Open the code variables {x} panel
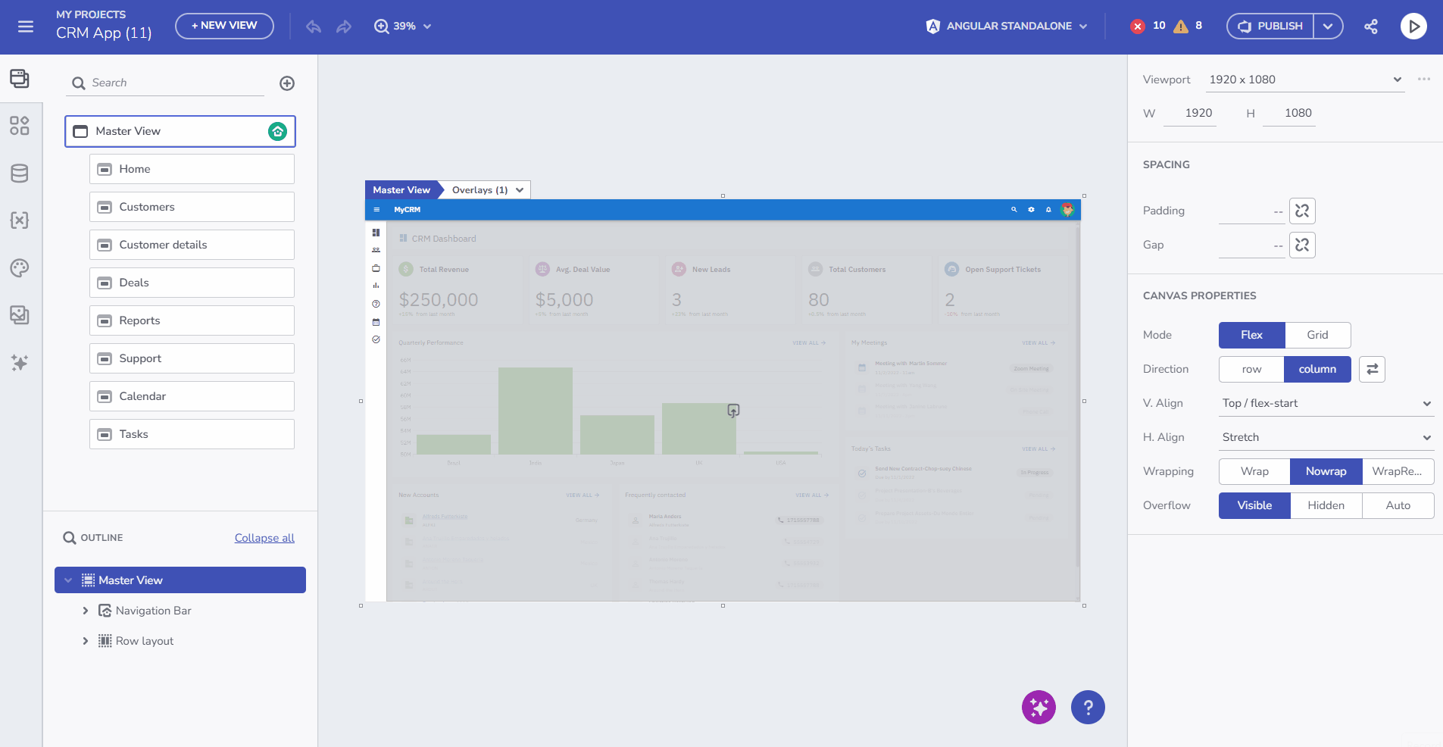 [20, 220]
